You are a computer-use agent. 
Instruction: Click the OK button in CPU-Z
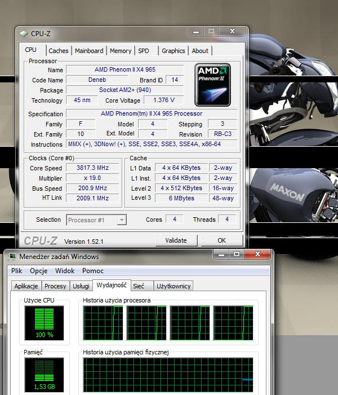tap(221, 240)
